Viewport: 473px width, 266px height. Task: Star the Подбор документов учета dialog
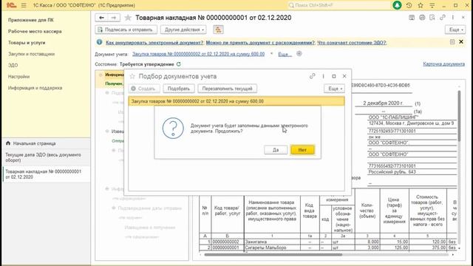pyautogui.click(x=132, y=76)
